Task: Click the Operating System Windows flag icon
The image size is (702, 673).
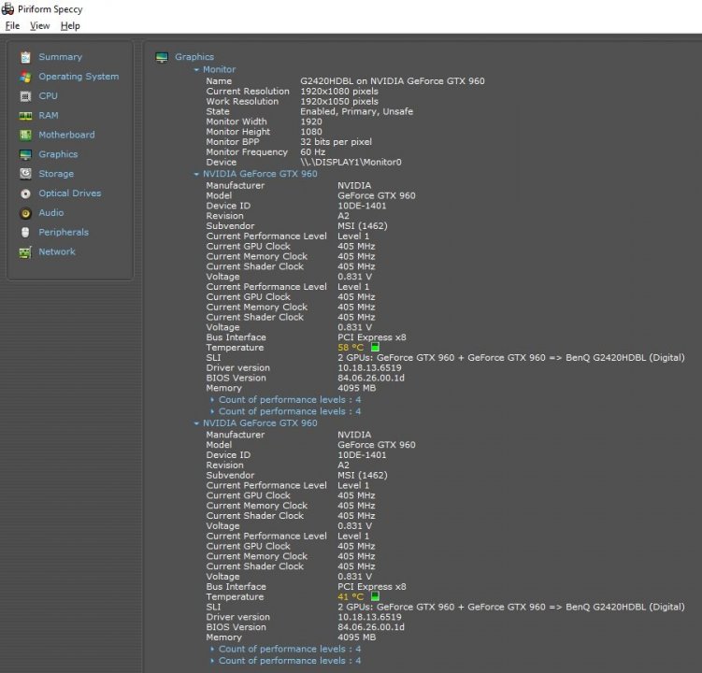Action: click(25, 77)
